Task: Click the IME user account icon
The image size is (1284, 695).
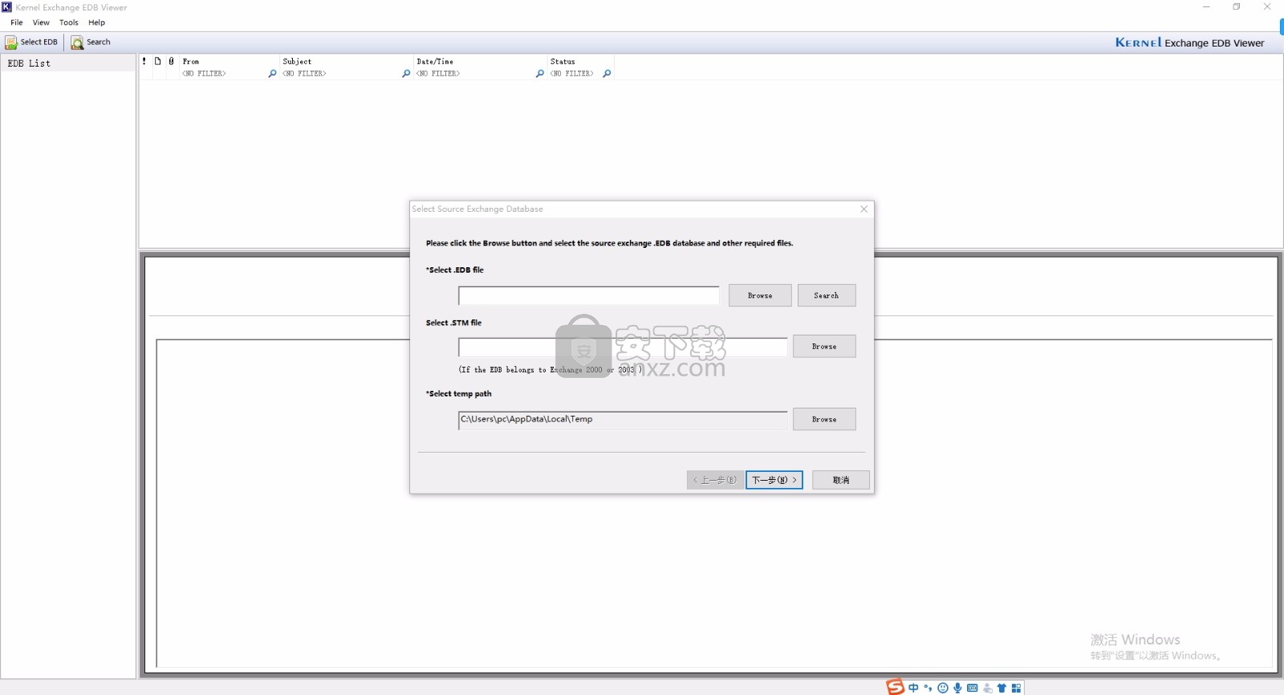Action: coord(988,688)
